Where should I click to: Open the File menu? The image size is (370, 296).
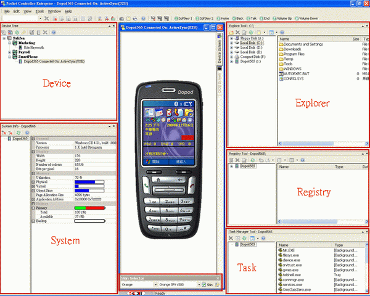7,11
